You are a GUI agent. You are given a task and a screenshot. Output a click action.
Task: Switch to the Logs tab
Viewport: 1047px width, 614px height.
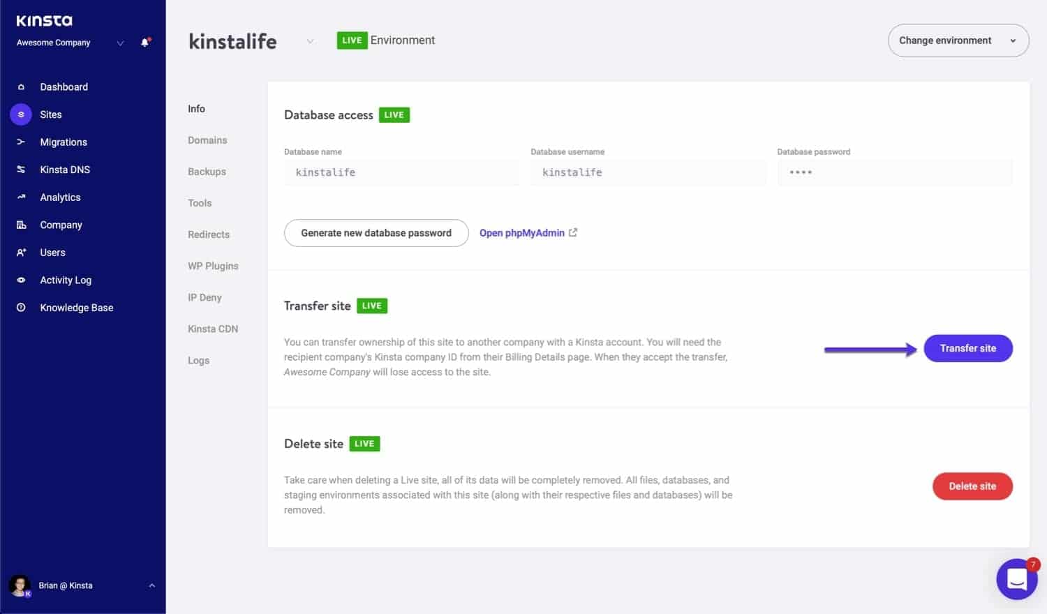[198, 361]
